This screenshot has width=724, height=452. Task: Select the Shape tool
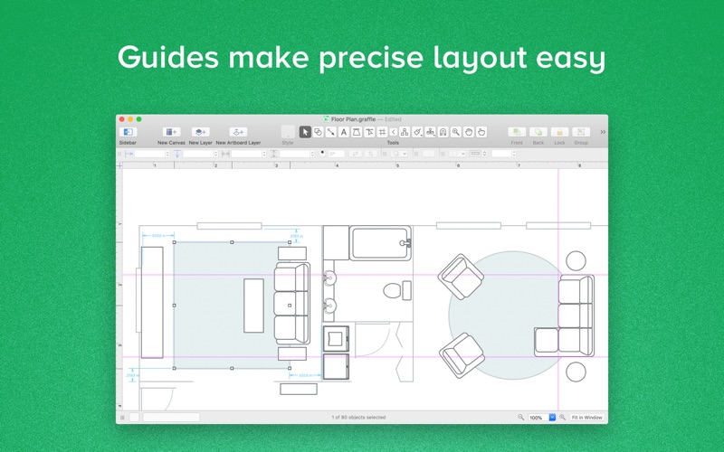[319, 132]
